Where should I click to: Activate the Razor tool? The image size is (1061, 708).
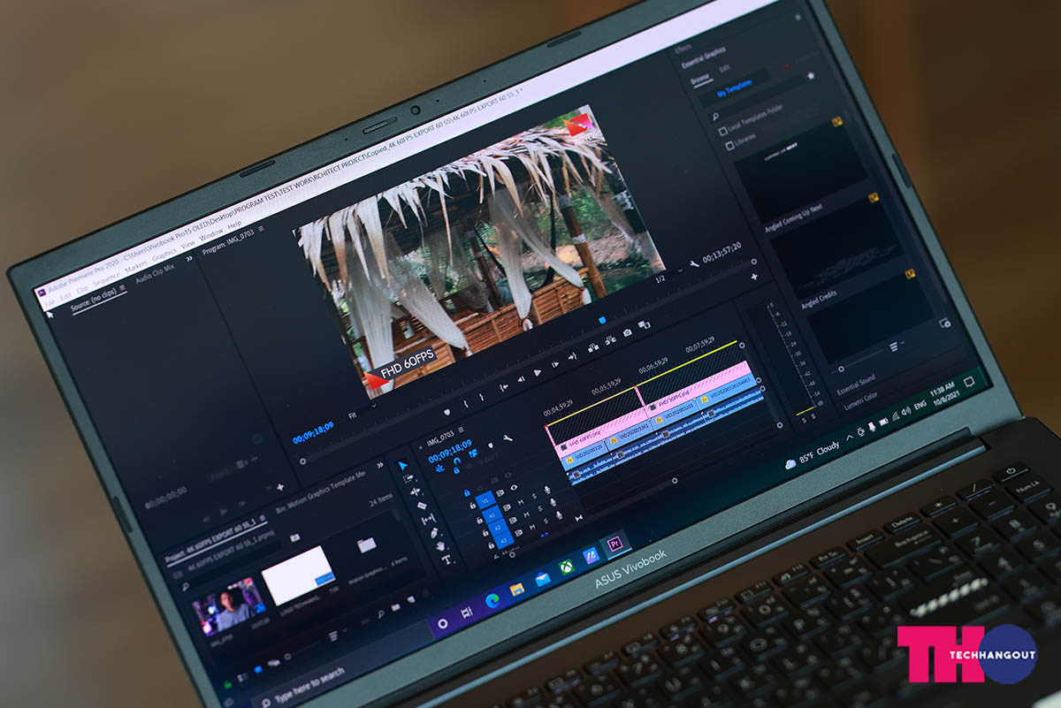point(421,507)
